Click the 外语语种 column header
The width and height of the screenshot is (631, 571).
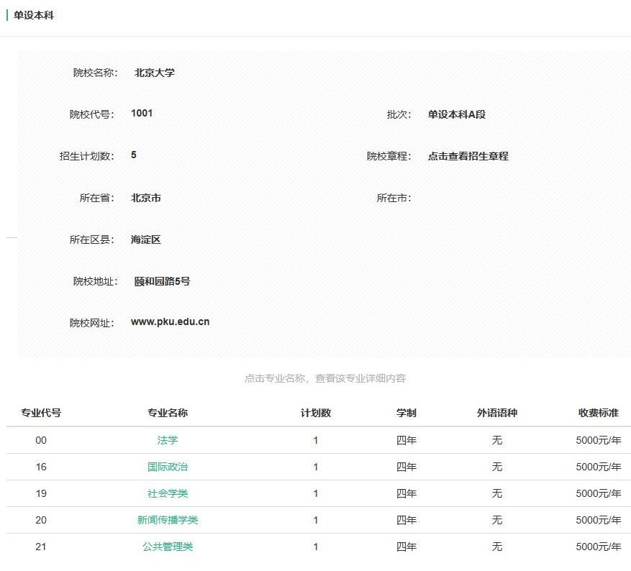click(496, 413)
